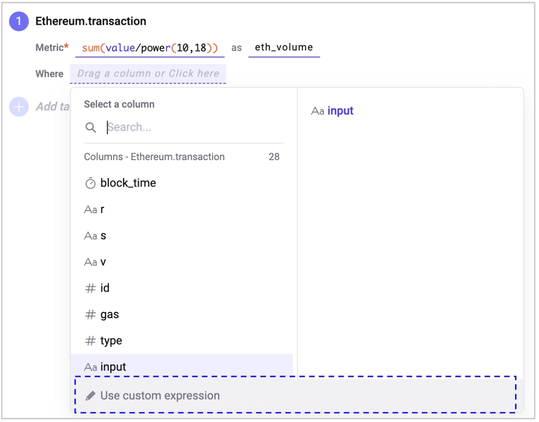Screen dimensions: 539x422
Task: Open the Where filter column picker
Action: (x=148, y=74)
